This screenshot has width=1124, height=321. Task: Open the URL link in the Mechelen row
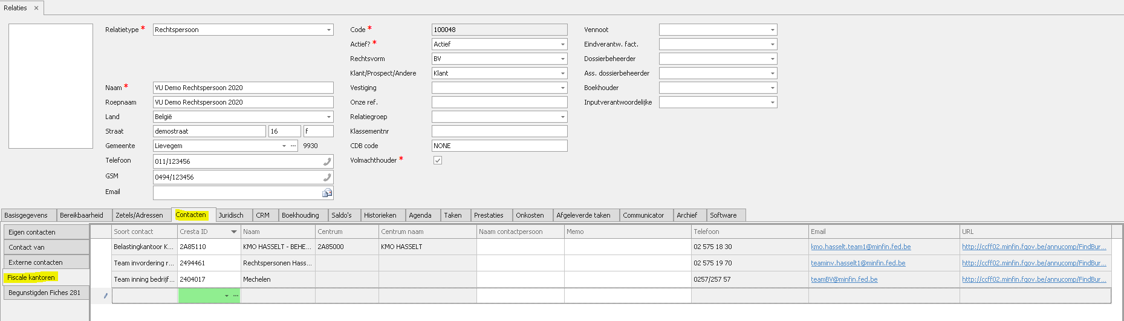tap(1034, 279)
